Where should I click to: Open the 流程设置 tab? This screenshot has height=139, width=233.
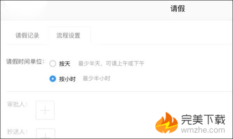pyautogui.click(x=68, y=36)
